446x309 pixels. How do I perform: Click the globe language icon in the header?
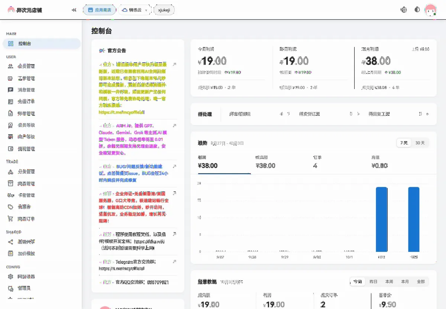(404, 10)
